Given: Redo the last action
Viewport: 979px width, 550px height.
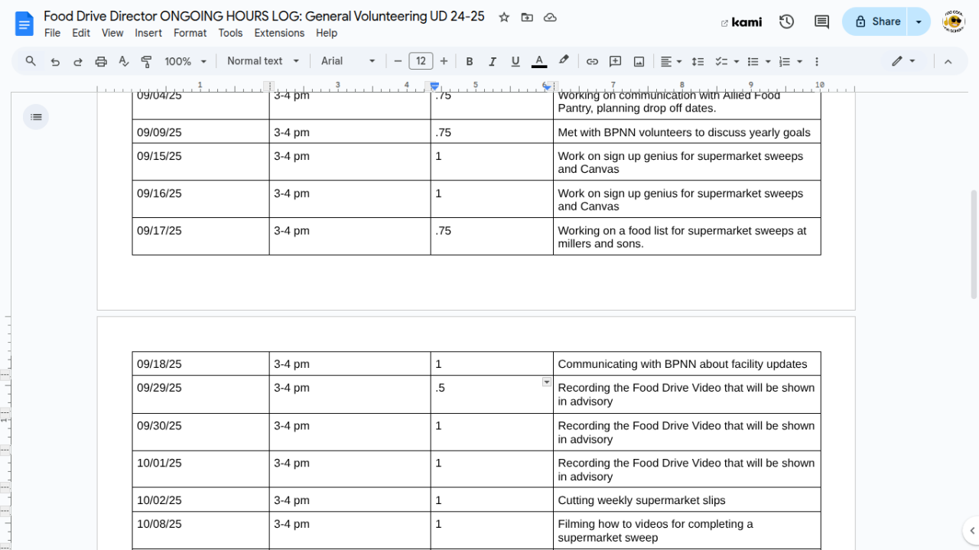Looking at the screenshot, I should 78,61.
